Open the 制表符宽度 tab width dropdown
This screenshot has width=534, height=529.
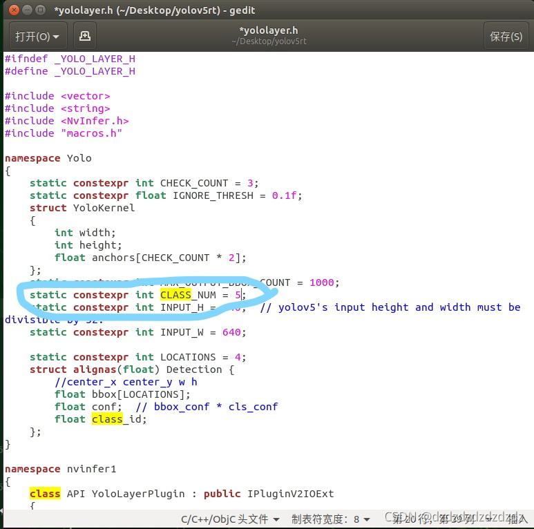point(330,519)
